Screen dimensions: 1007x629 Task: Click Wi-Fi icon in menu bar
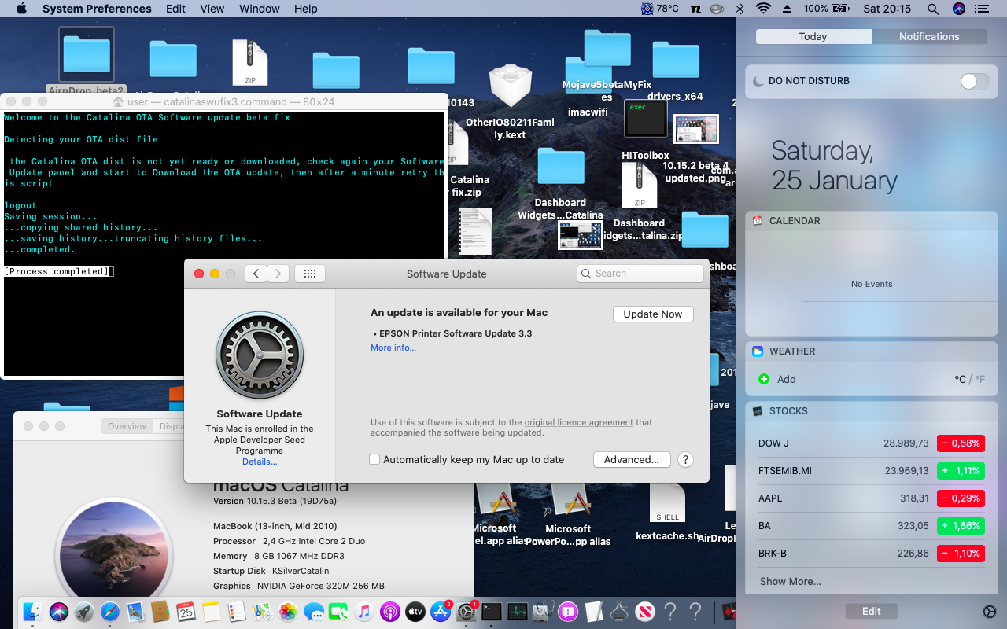point(762,9)
